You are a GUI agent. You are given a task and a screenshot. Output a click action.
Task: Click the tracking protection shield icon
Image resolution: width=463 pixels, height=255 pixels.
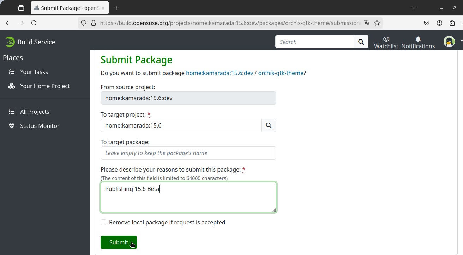point(84,23)
